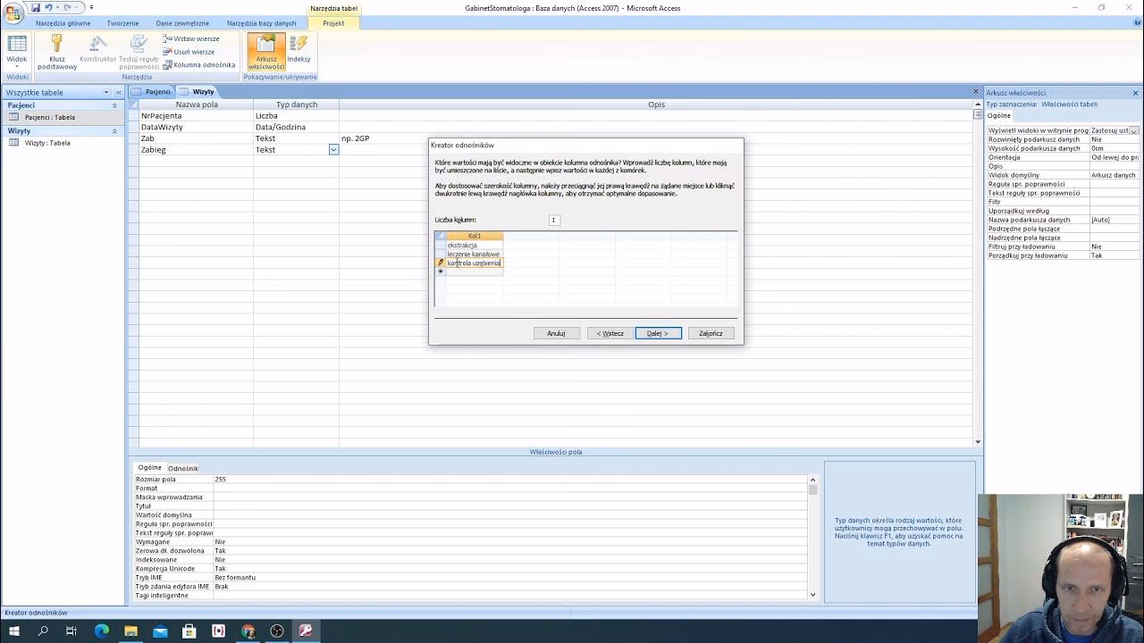Click Kolumna odnośnika in the ribbon
1144x643 pixels.
pyautogui.click(x=199, y=65)
